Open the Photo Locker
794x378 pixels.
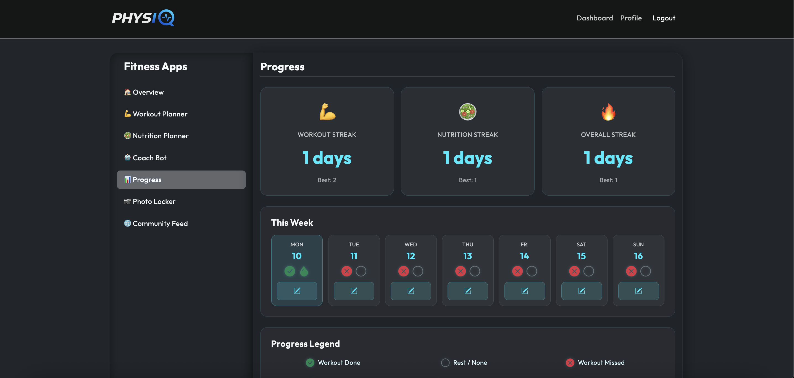coord(154,201)
